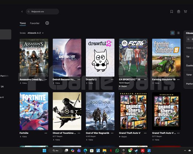
Task: Open the Windows Start menu
Action: 44,151
